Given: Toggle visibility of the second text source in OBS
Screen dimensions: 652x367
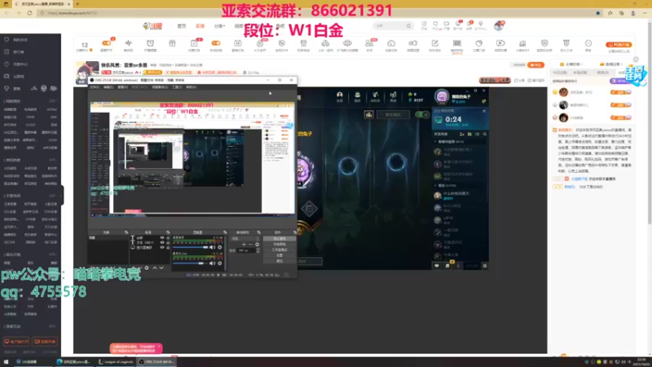Looking at the screenshot, I should (162, 242).
